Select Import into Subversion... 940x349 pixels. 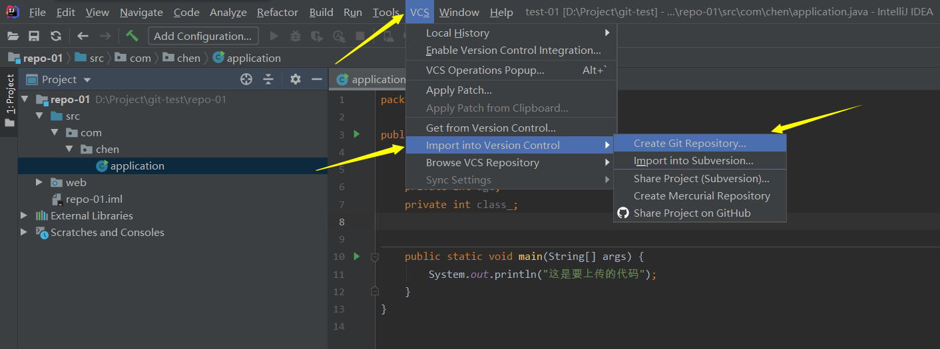click(x=700, y=160)
